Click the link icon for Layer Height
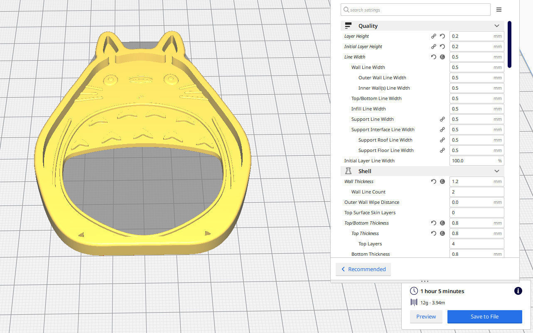The height and width of the screenshot is (333, 533). [x=434, y=36]
